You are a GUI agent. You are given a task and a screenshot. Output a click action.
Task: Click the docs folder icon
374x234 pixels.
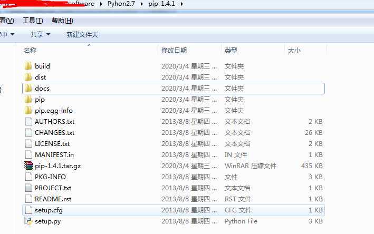[28, 89]
